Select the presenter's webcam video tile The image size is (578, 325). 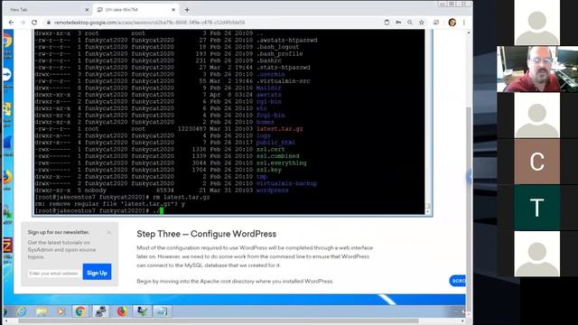click(537, 69)
